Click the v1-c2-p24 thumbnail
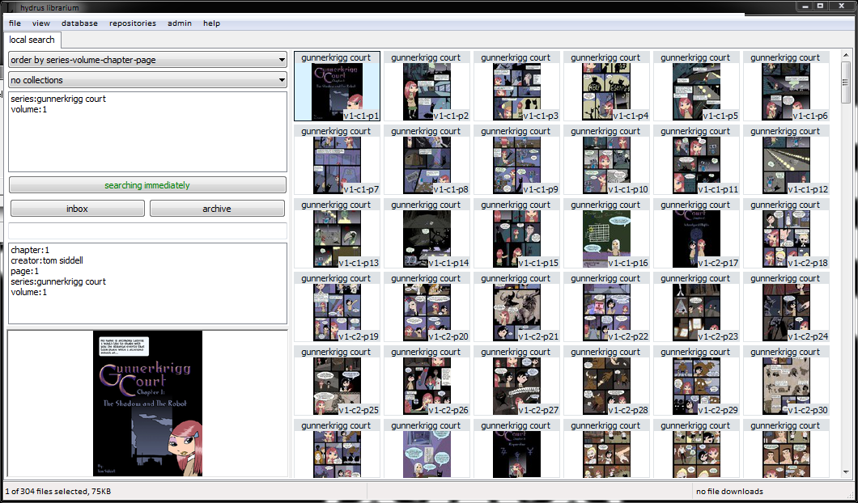 pos(786,307)
